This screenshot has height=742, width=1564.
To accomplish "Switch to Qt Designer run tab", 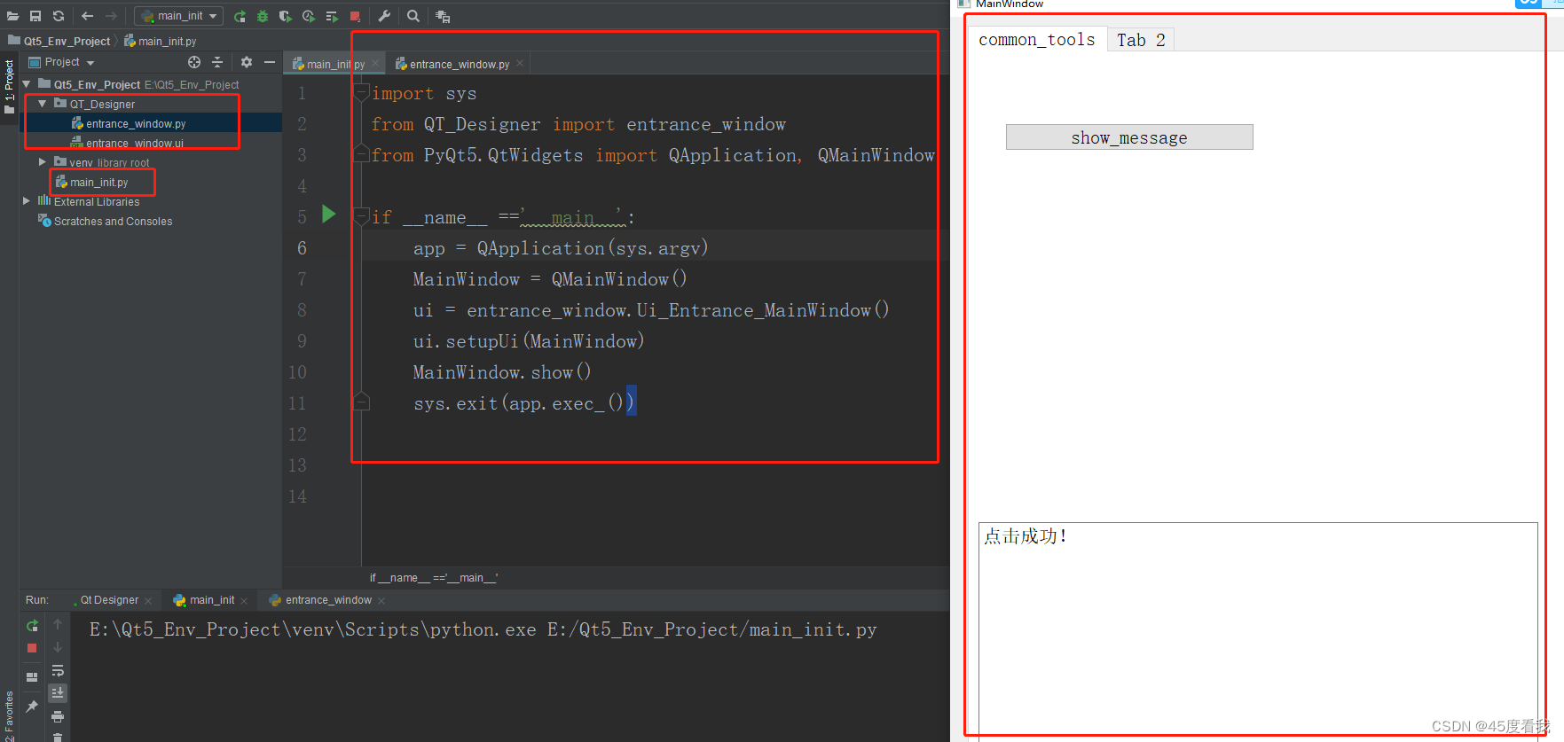I will tap(109, 600).
